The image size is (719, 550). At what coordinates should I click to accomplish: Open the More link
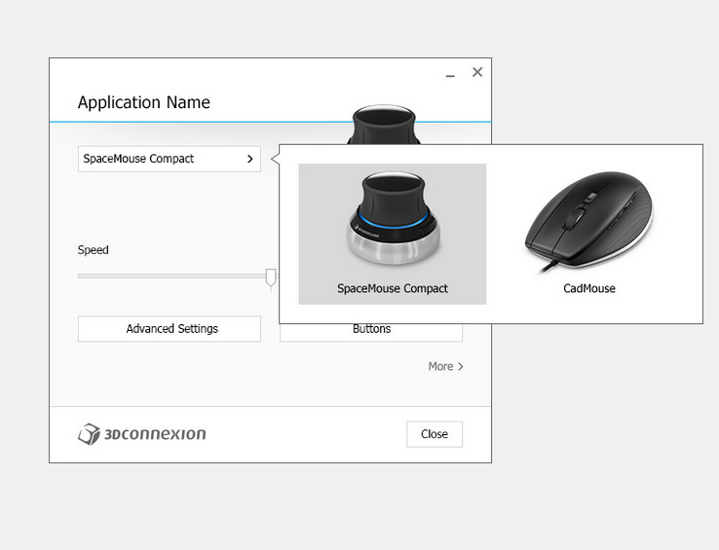click(440, 367)
